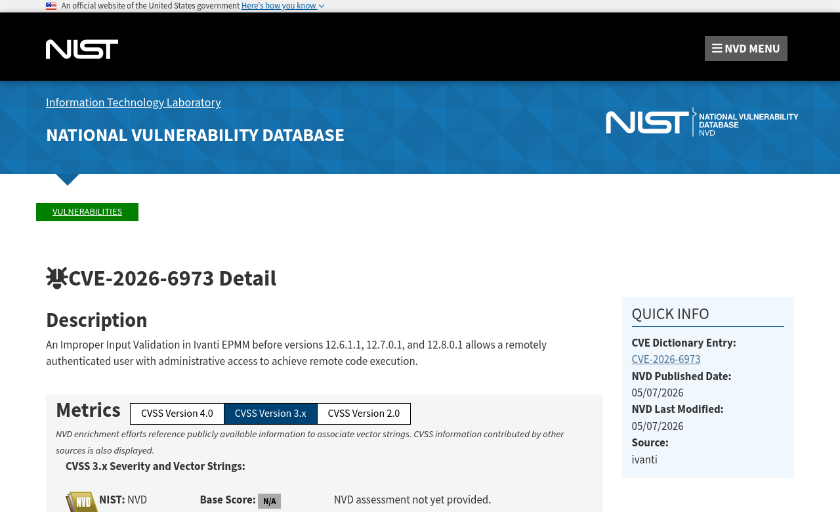Switch to CVSS Version 4.0 tab

pos(177,414)
